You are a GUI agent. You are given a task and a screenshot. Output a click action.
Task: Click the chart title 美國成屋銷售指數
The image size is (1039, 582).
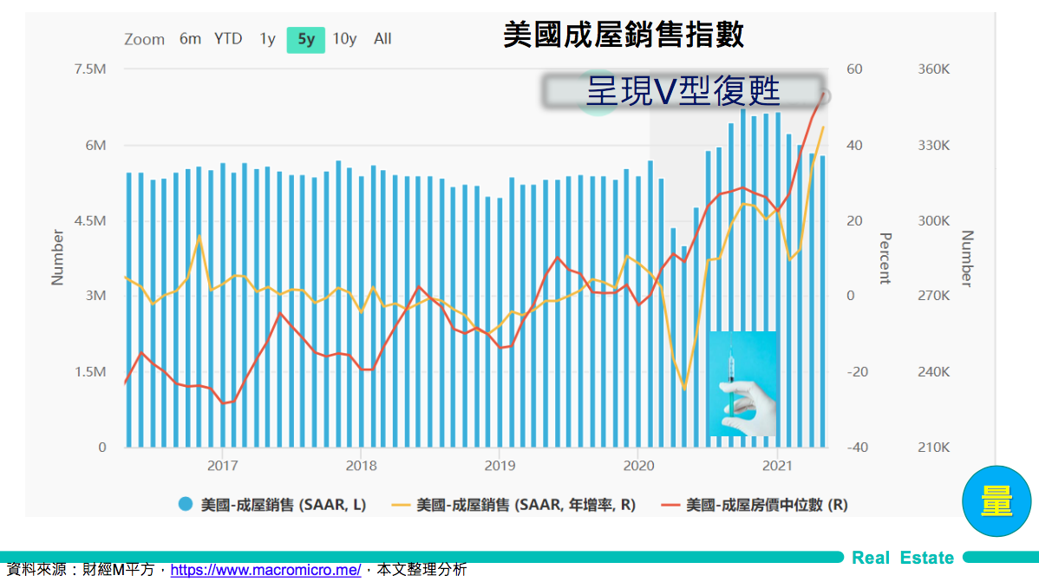click(x=624, y=36)
